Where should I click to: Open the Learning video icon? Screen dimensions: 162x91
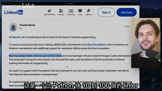pos(71,11)
